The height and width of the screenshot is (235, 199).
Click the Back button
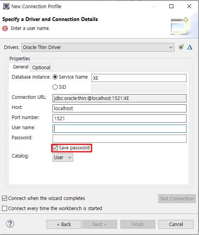pyautogui.click(x=64, y=224)
